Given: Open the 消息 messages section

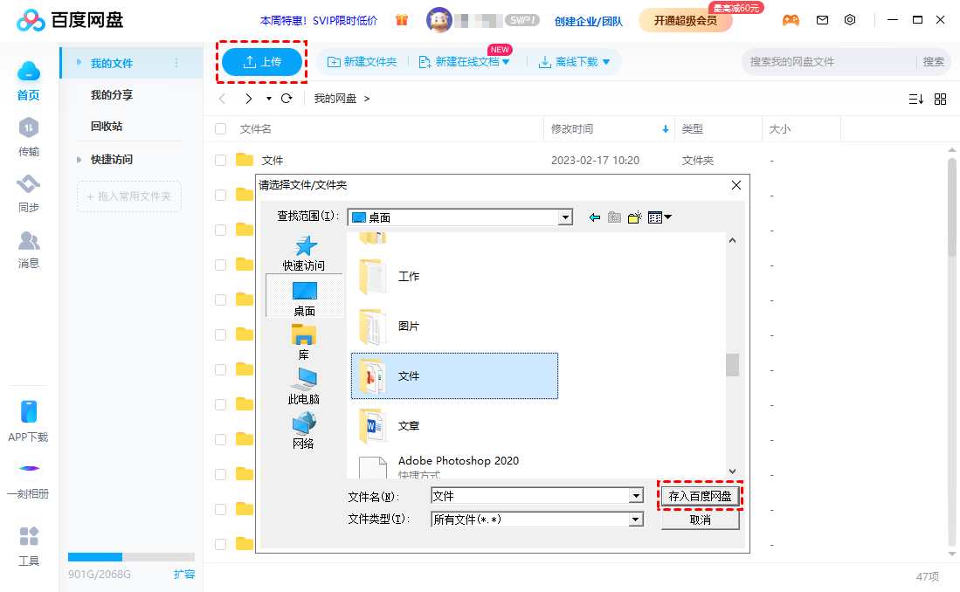Looking at the screenshot, I should click(x=28, y=250).
